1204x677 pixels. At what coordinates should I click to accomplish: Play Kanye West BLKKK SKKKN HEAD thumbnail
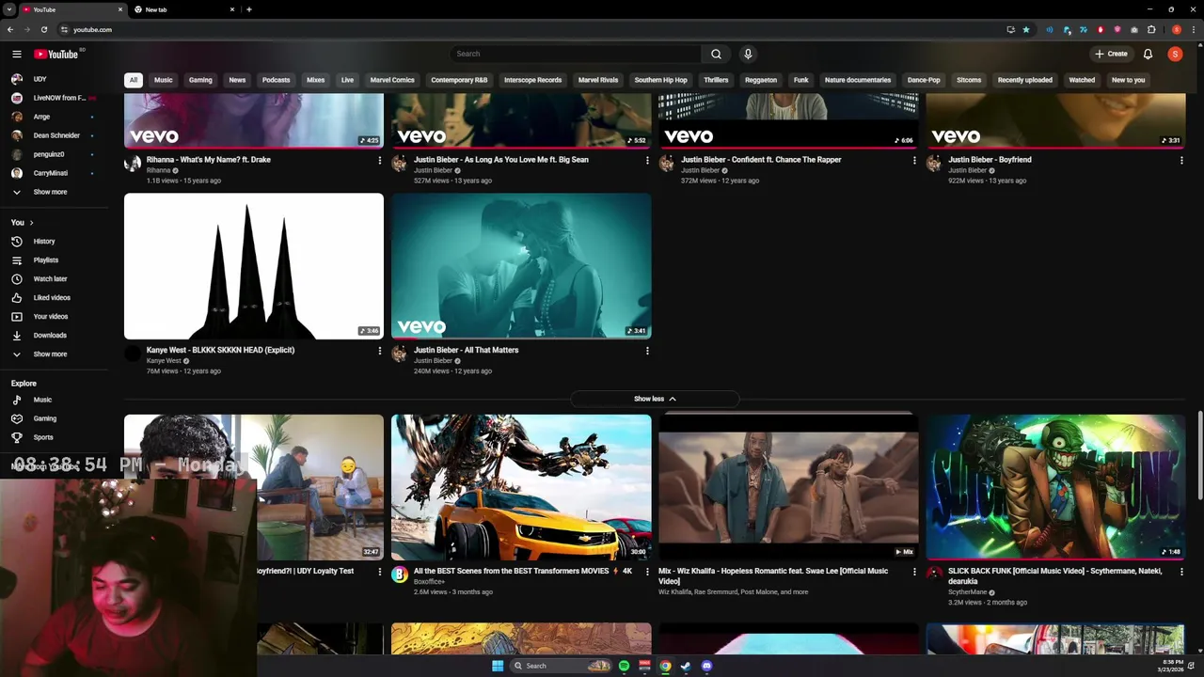(x=254, y=266)
